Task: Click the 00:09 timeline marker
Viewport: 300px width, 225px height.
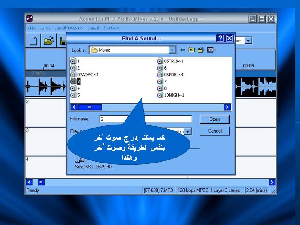Action: coord(248,66)
